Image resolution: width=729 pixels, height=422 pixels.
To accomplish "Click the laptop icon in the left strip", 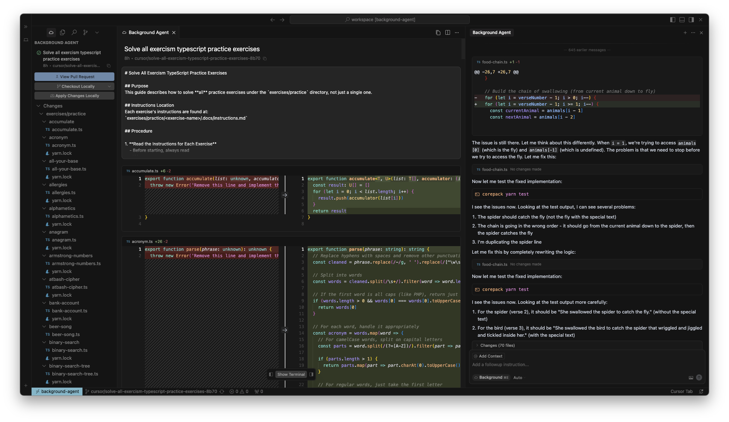I will pos(26,40).
